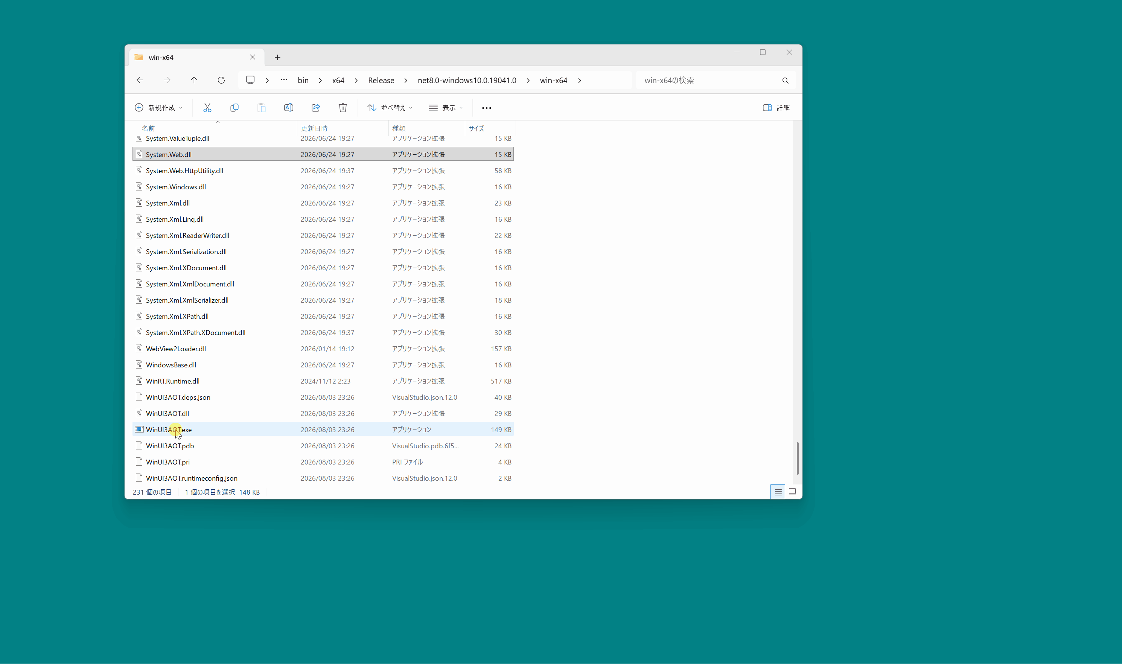Click the WebView2Loader.dll file icon
1122x664 pixels.
pos(139,349)
